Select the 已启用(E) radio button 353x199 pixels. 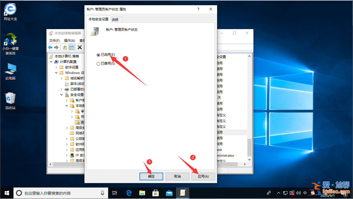tap(98, 55)
